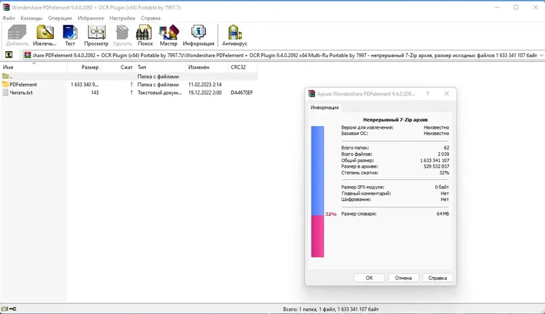Sort by the Тип column header
The image size is (545, 314).
(x=160, y=67)
